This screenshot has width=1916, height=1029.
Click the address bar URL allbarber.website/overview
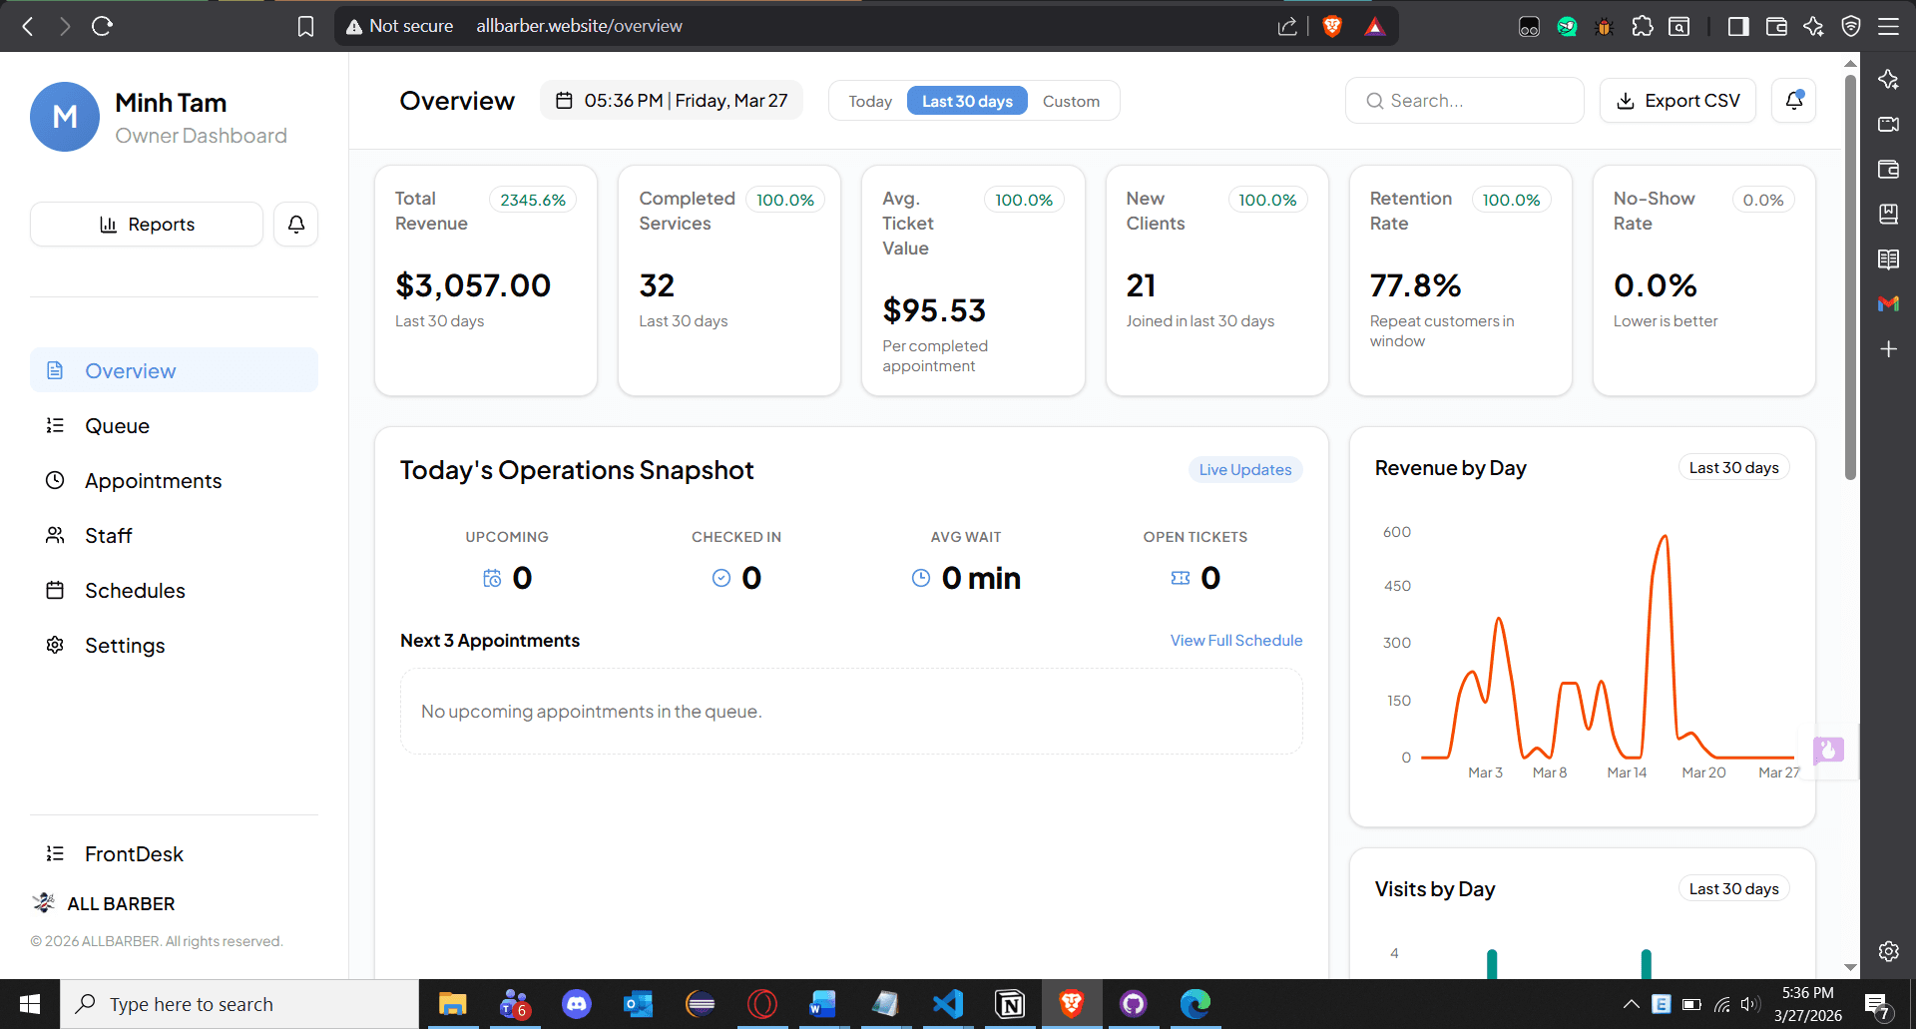579,26
